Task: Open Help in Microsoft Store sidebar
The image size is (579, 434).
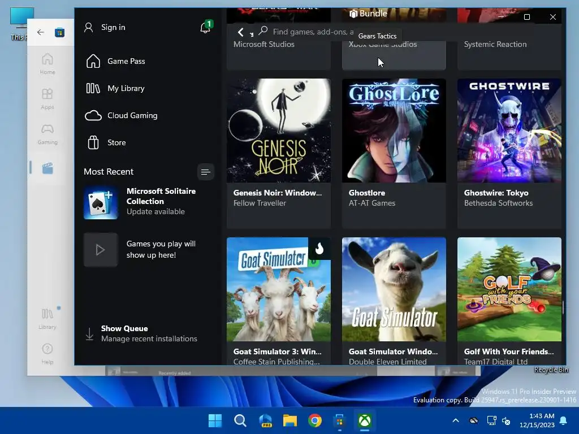Action: click(x=47, y=354)
